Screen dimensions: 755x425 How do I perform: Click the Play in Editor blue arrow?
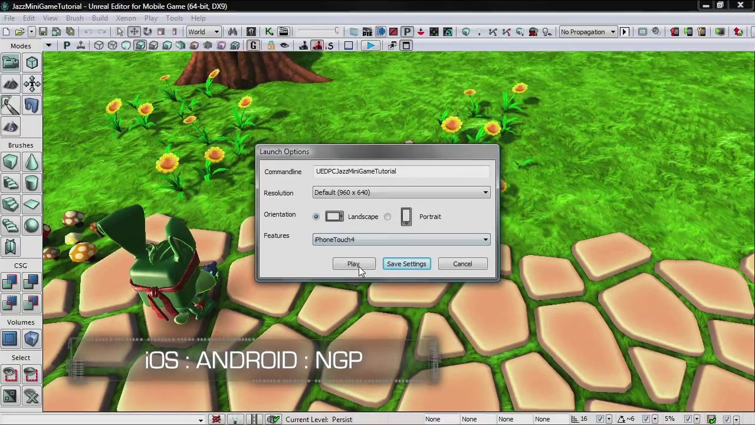click(370, 46)
